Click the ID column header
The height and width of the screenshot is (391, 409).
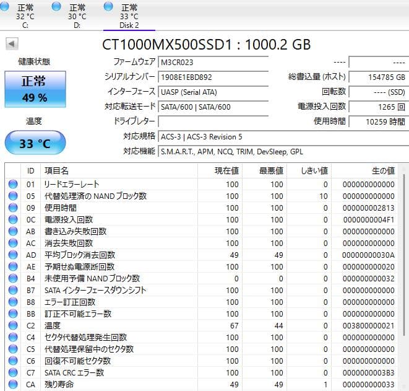[30, 171]
